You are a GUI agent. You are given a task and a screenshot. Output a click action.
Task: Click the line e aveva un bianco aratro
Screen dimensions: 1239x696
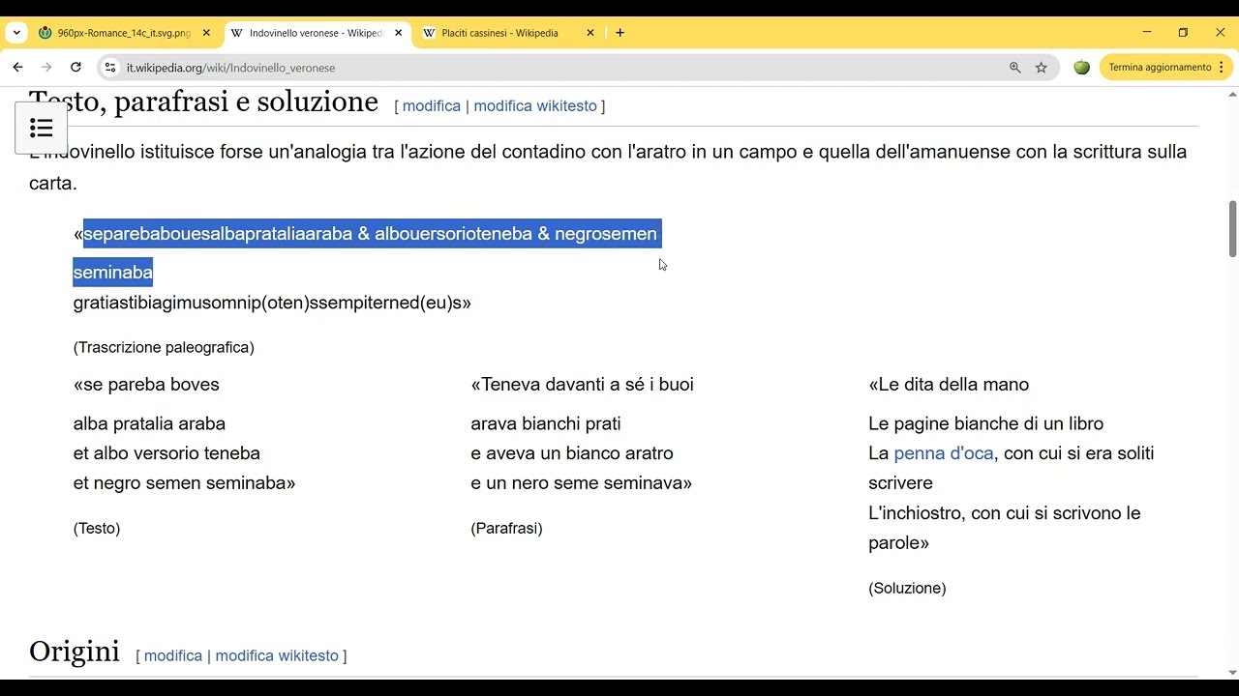point(572,453)
